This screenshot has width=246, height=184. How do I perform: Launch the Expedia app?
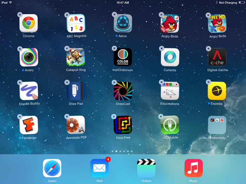(217, 91)
